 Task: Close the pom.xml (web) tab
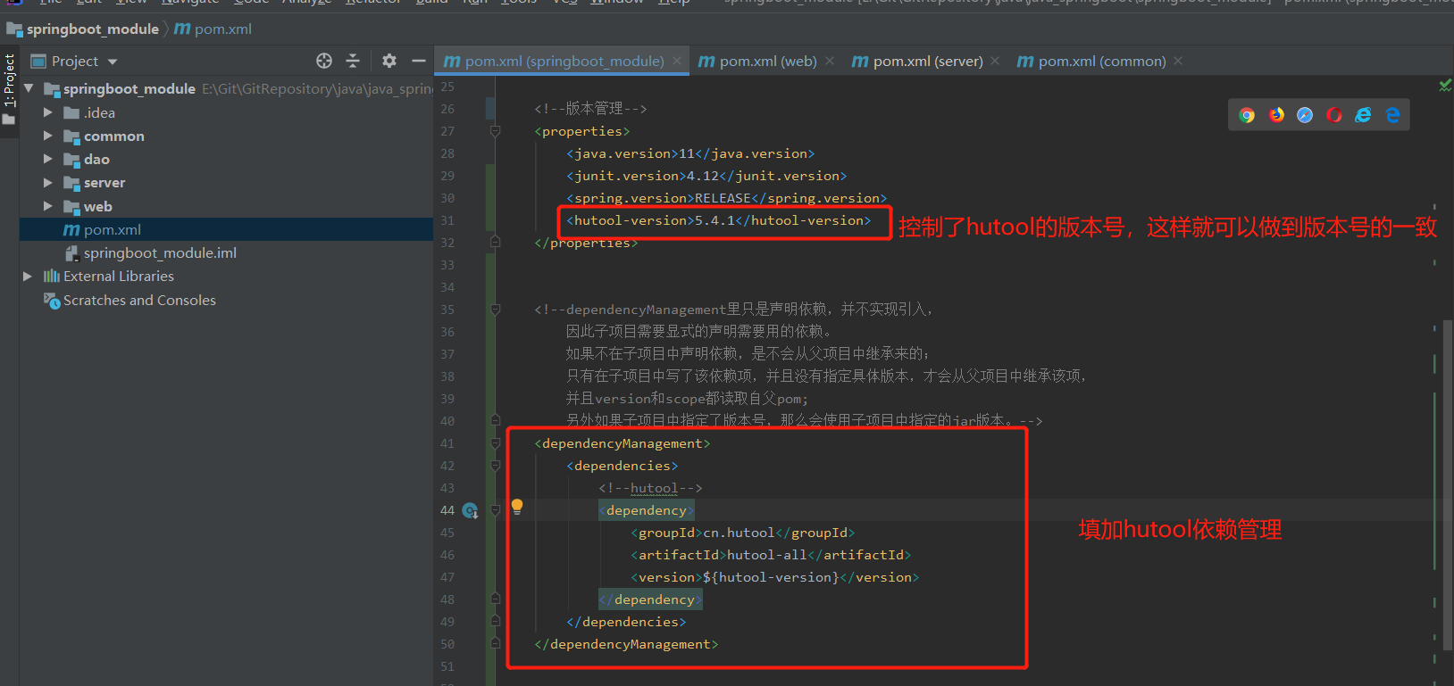(830, 61)
